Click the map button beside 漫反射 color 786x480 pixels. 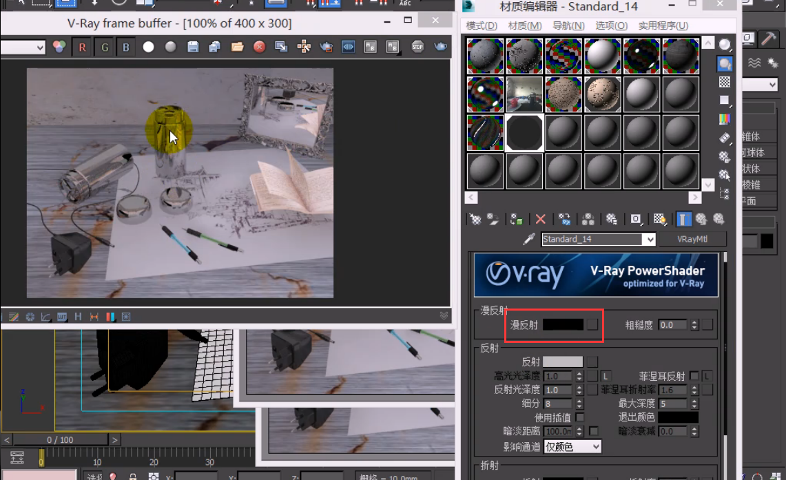pyautogui.click(x=592, y=325)
